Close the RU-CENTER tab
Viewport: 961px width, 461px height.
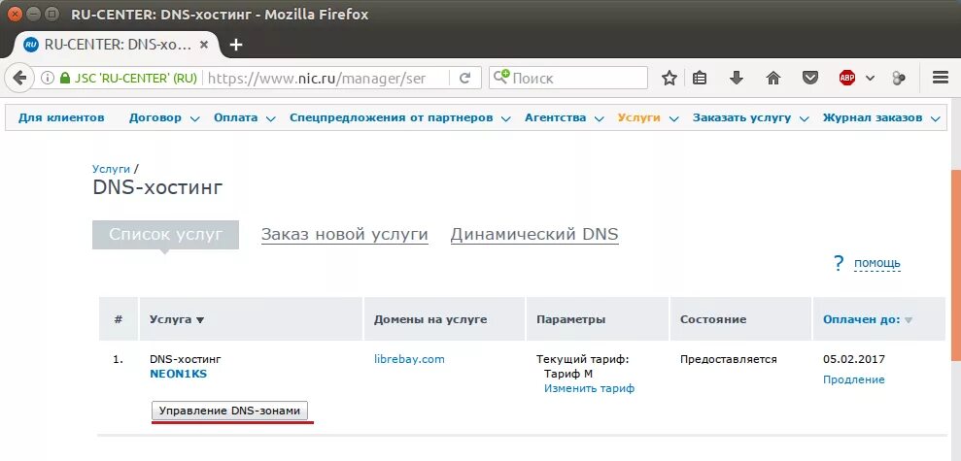point(204,45)
